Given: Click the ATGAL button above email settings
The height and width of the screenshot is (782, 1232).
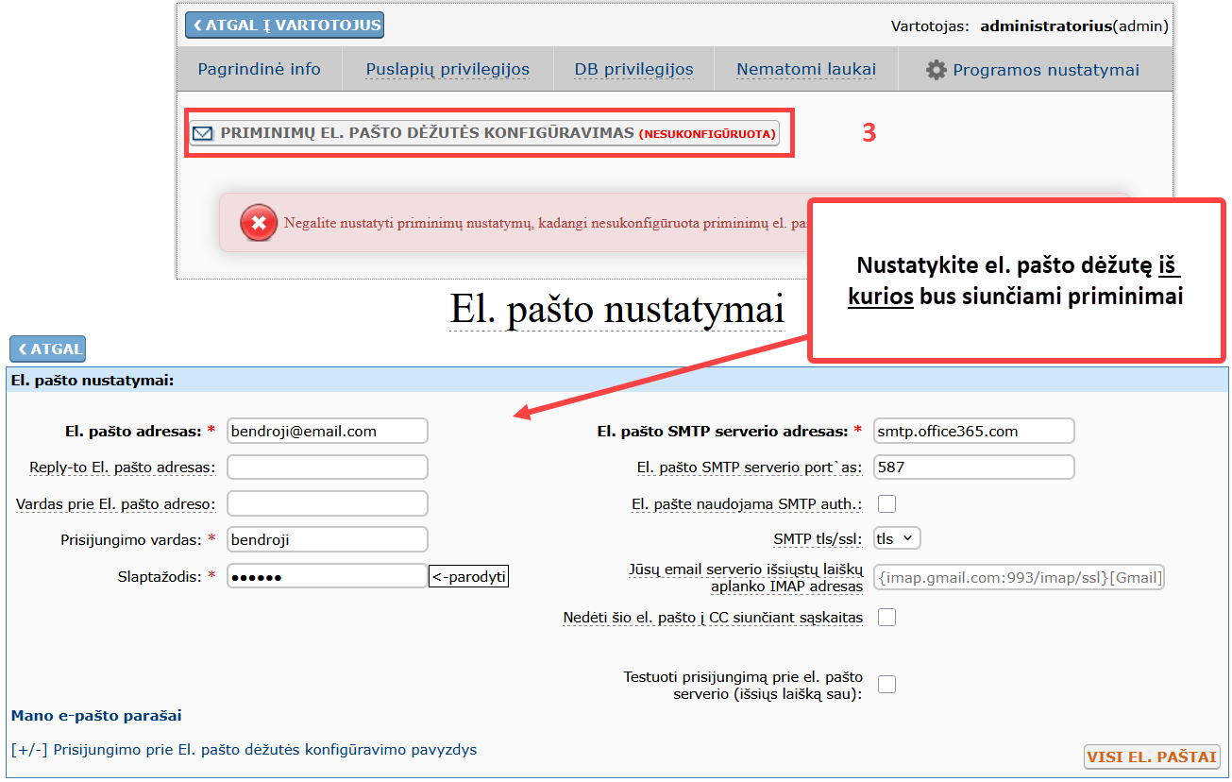Looking at the screenshot, I should 47,348.
